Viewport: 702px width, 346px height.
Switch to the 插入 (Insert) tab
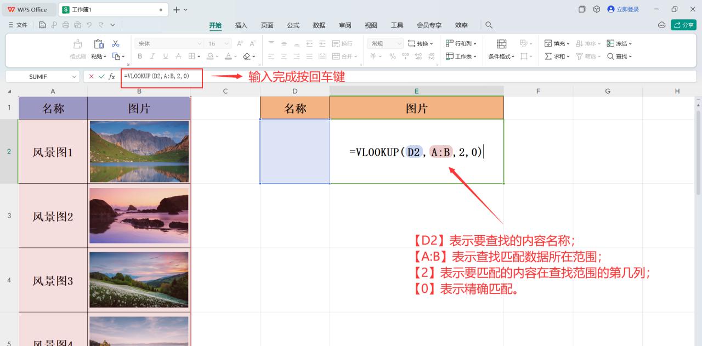(241, 25)
